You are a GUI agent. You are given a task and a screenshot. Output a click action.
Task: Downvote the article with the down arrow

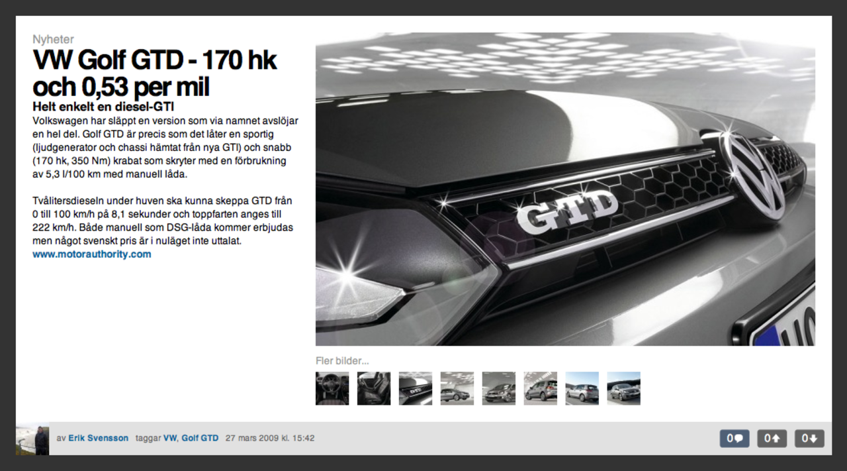pyautogui.click(x=809, y=438)
